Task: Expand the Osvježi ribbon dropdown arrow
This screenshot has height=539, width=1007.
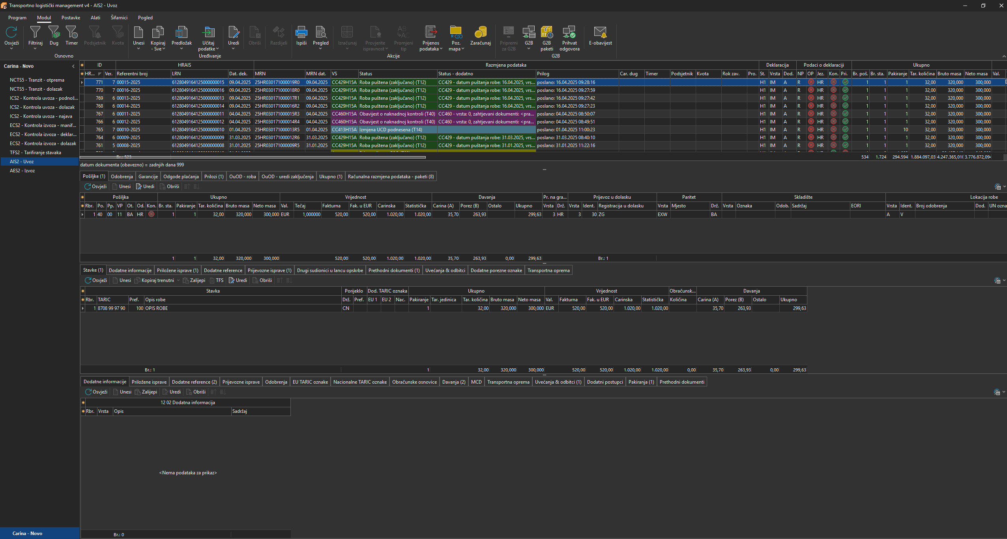Action: click(11, 49)
